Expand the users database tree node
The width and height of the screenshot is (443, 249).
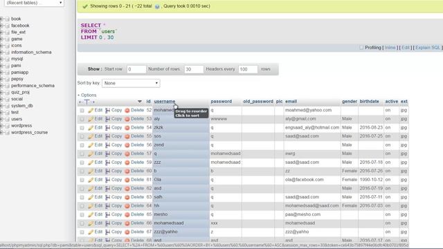1,120
